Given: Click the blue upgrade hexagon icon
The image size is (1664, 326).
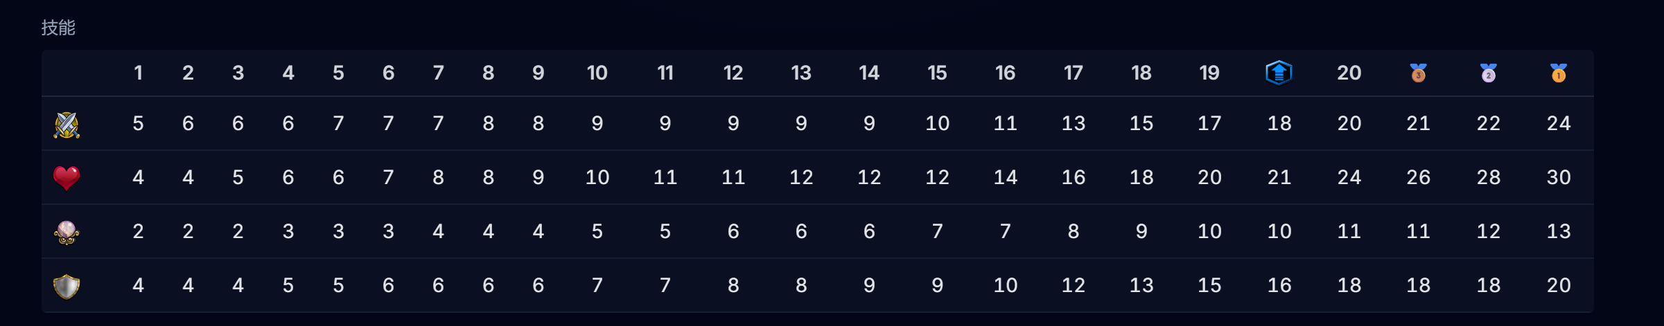Looking at the screenshot, I should click(x=1279, y=73).
